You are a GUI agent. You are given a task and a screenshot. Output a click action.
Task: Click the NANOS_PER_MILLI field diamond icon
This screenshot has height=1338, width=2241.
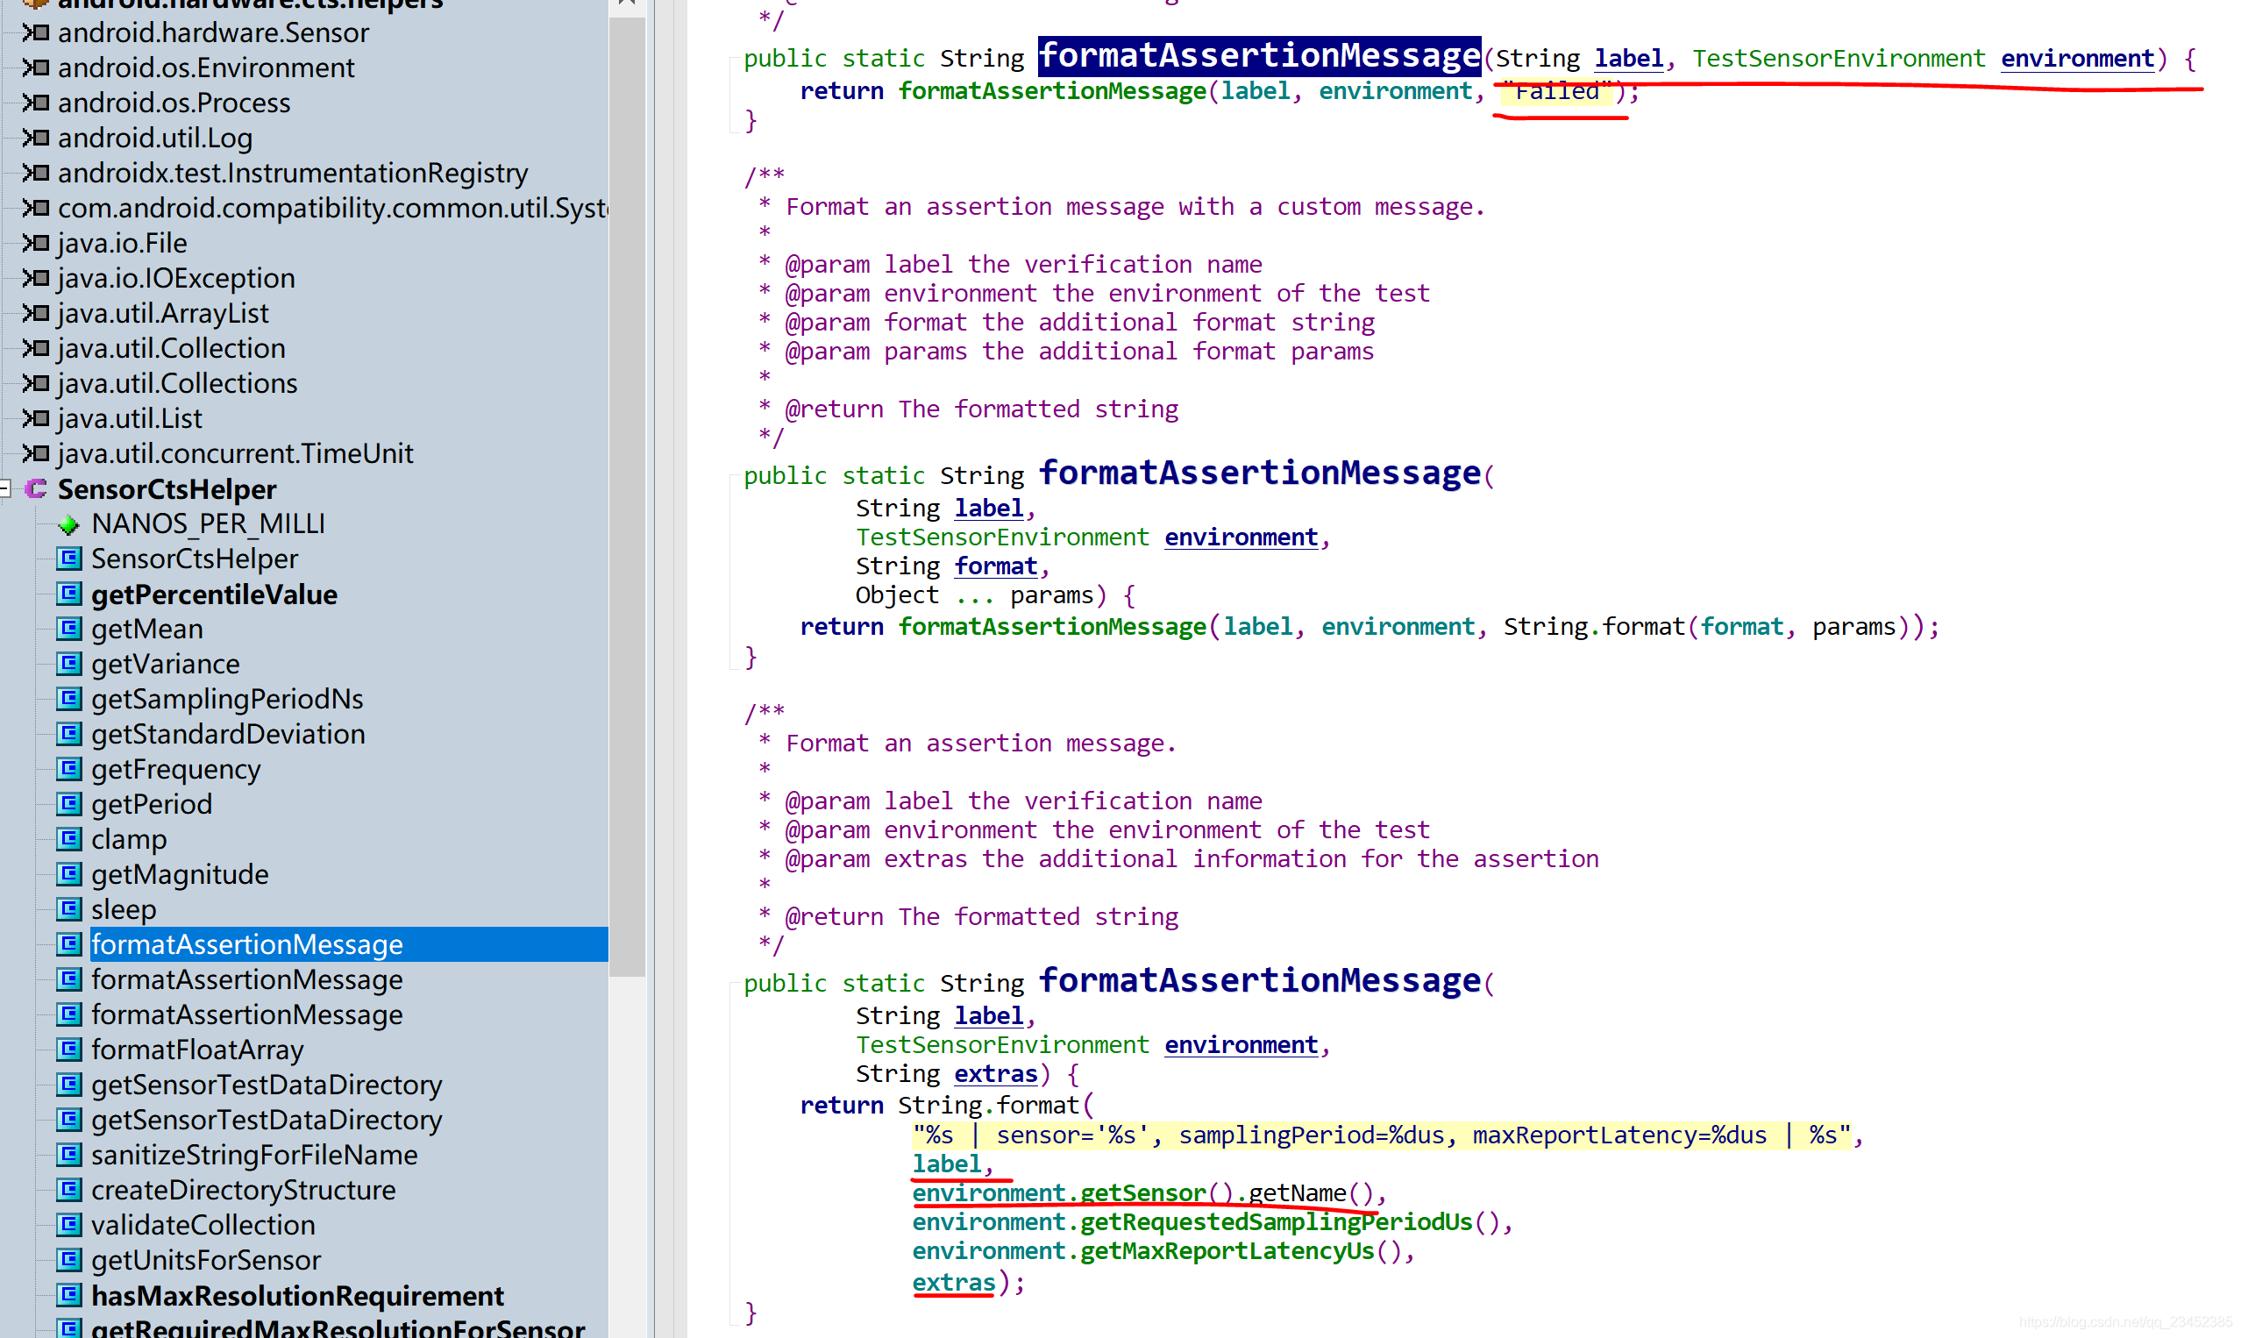(x=68, y=523)
